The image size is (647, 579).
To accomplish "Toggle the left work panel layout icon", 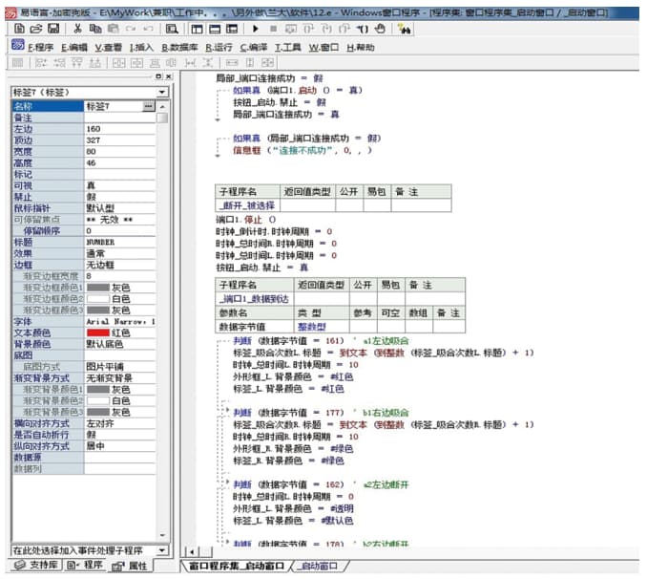I will [x=197, y=29].
